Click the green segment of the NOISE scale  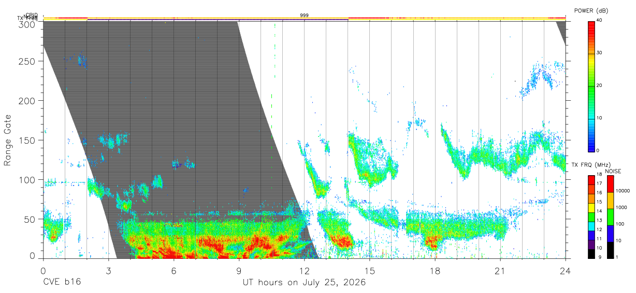tap(610, 217)
